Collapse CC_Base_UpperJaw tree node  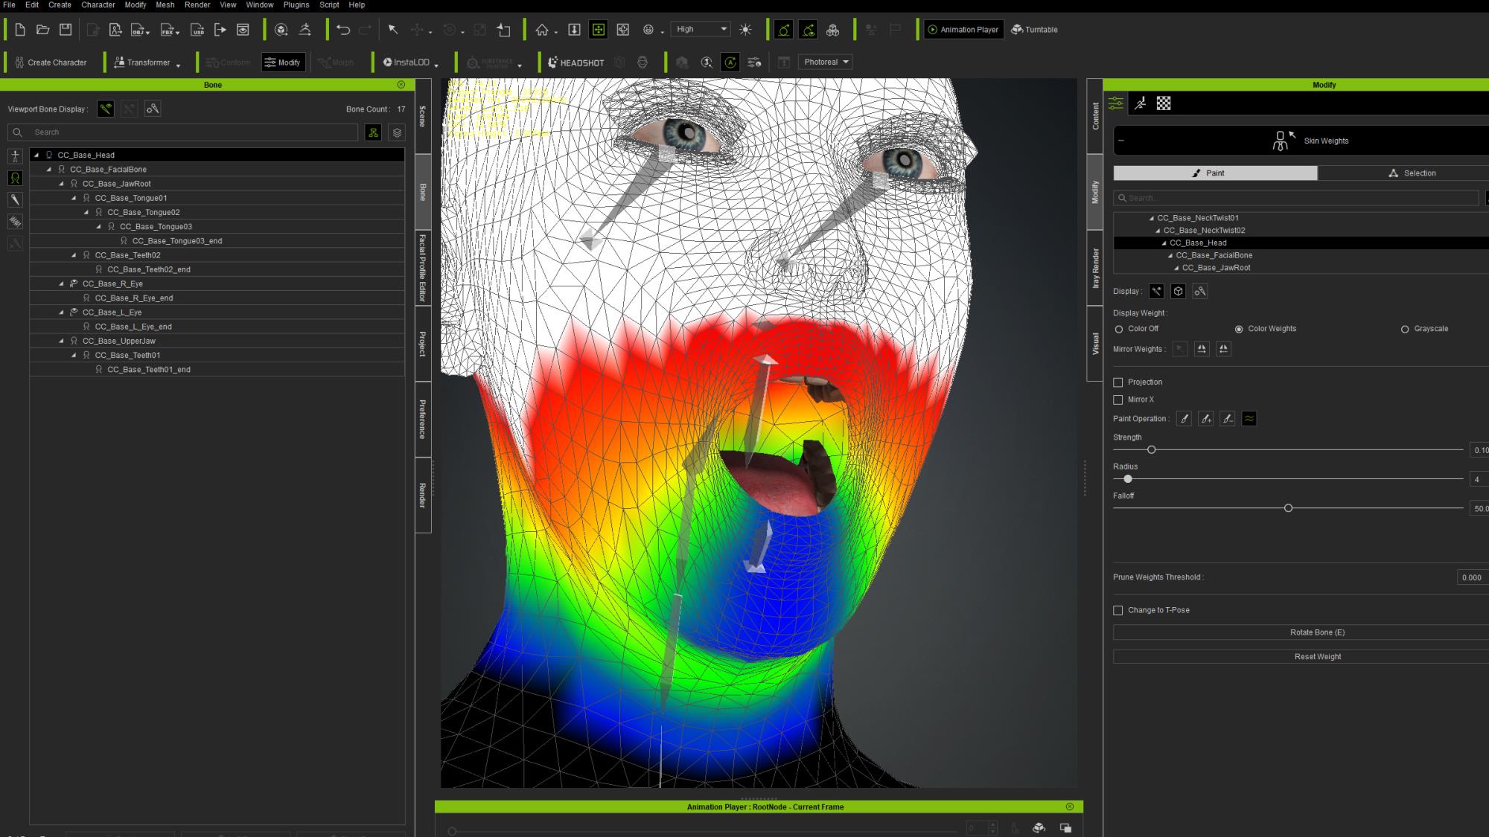[61, 341]
